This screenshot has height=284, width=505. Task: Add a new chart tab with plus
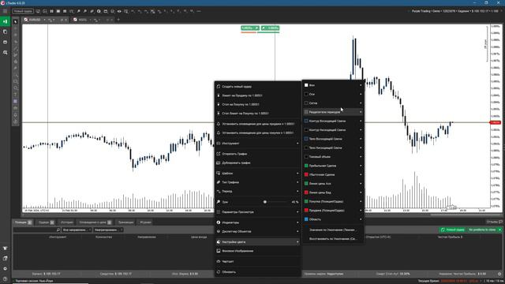pos(118,20)
